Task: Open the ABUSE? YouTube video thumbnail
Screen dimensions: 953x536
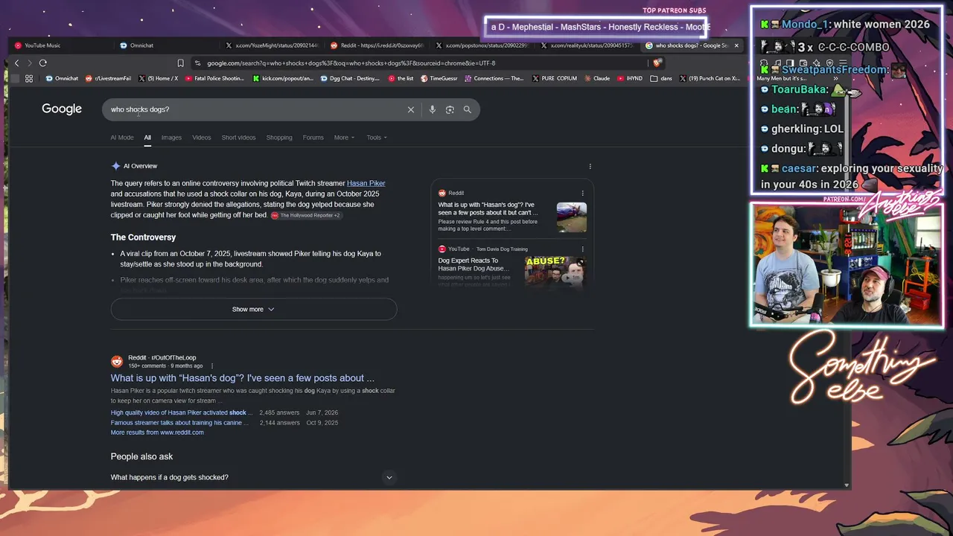Action: coord(555,271)
